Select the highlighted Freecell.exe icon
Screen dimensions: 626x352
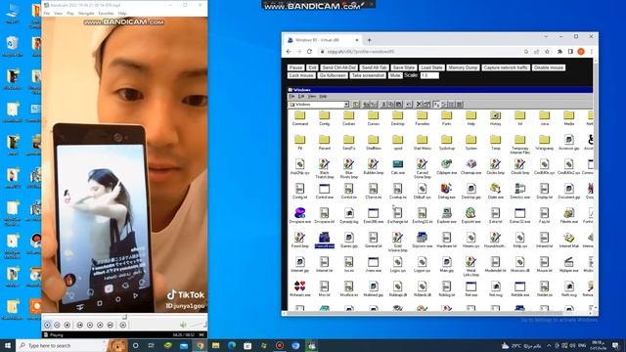tap(324, 240)
